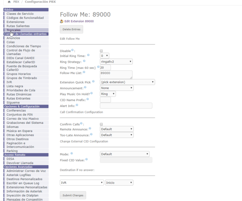The height and width of the screenshot is (201, 242).
Task: Click help icon beside Extension Quick Pick
Action: point(93,81)
